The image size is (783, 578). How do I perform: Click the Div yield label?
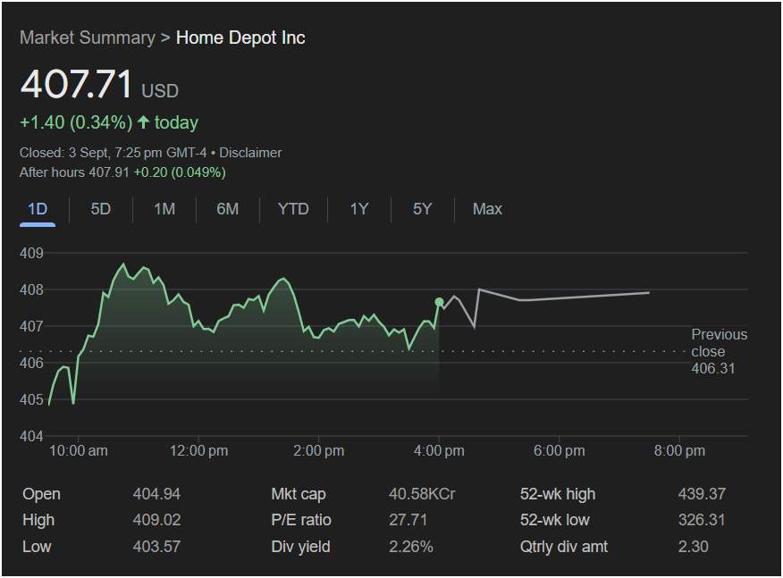[x=300, y=547]
